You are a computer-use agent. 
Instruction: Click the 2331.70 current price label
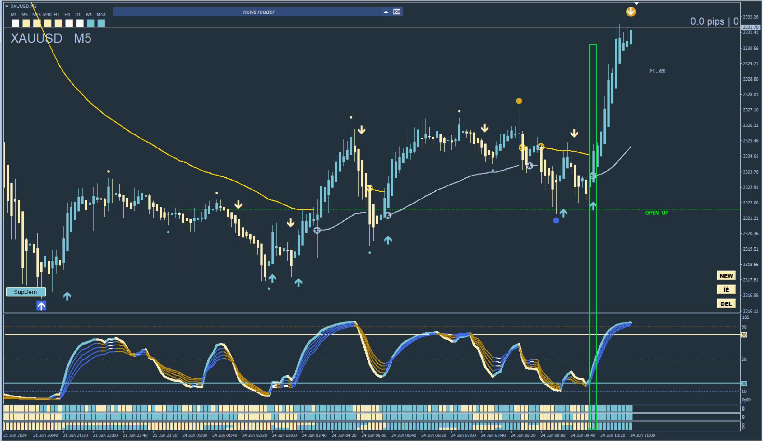pos(750,27)
